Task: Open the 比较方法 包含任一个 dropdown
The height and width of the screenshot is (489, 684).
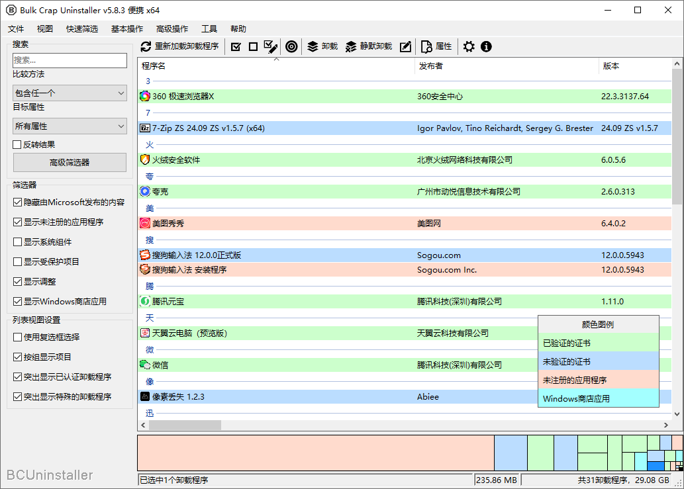Action: [70, 93]
